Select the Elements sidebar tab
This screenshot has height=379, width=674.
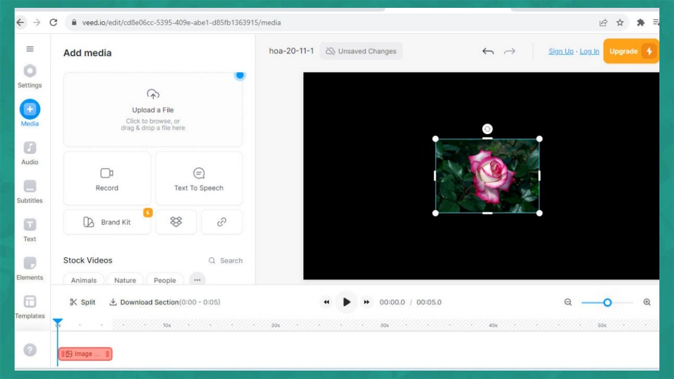[30, 268]
